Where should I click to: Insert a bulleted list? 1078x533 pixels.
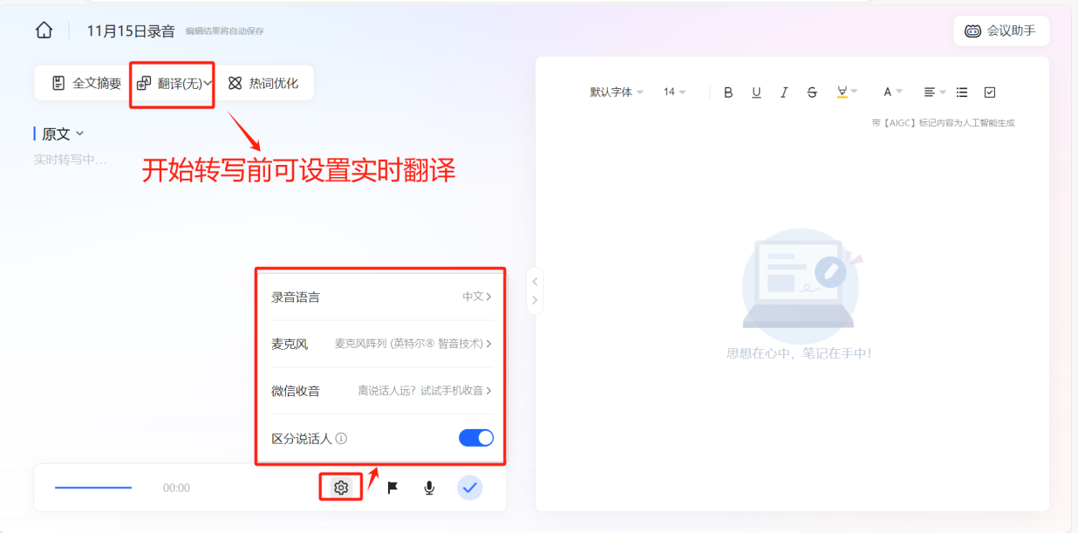coord(962,92)
